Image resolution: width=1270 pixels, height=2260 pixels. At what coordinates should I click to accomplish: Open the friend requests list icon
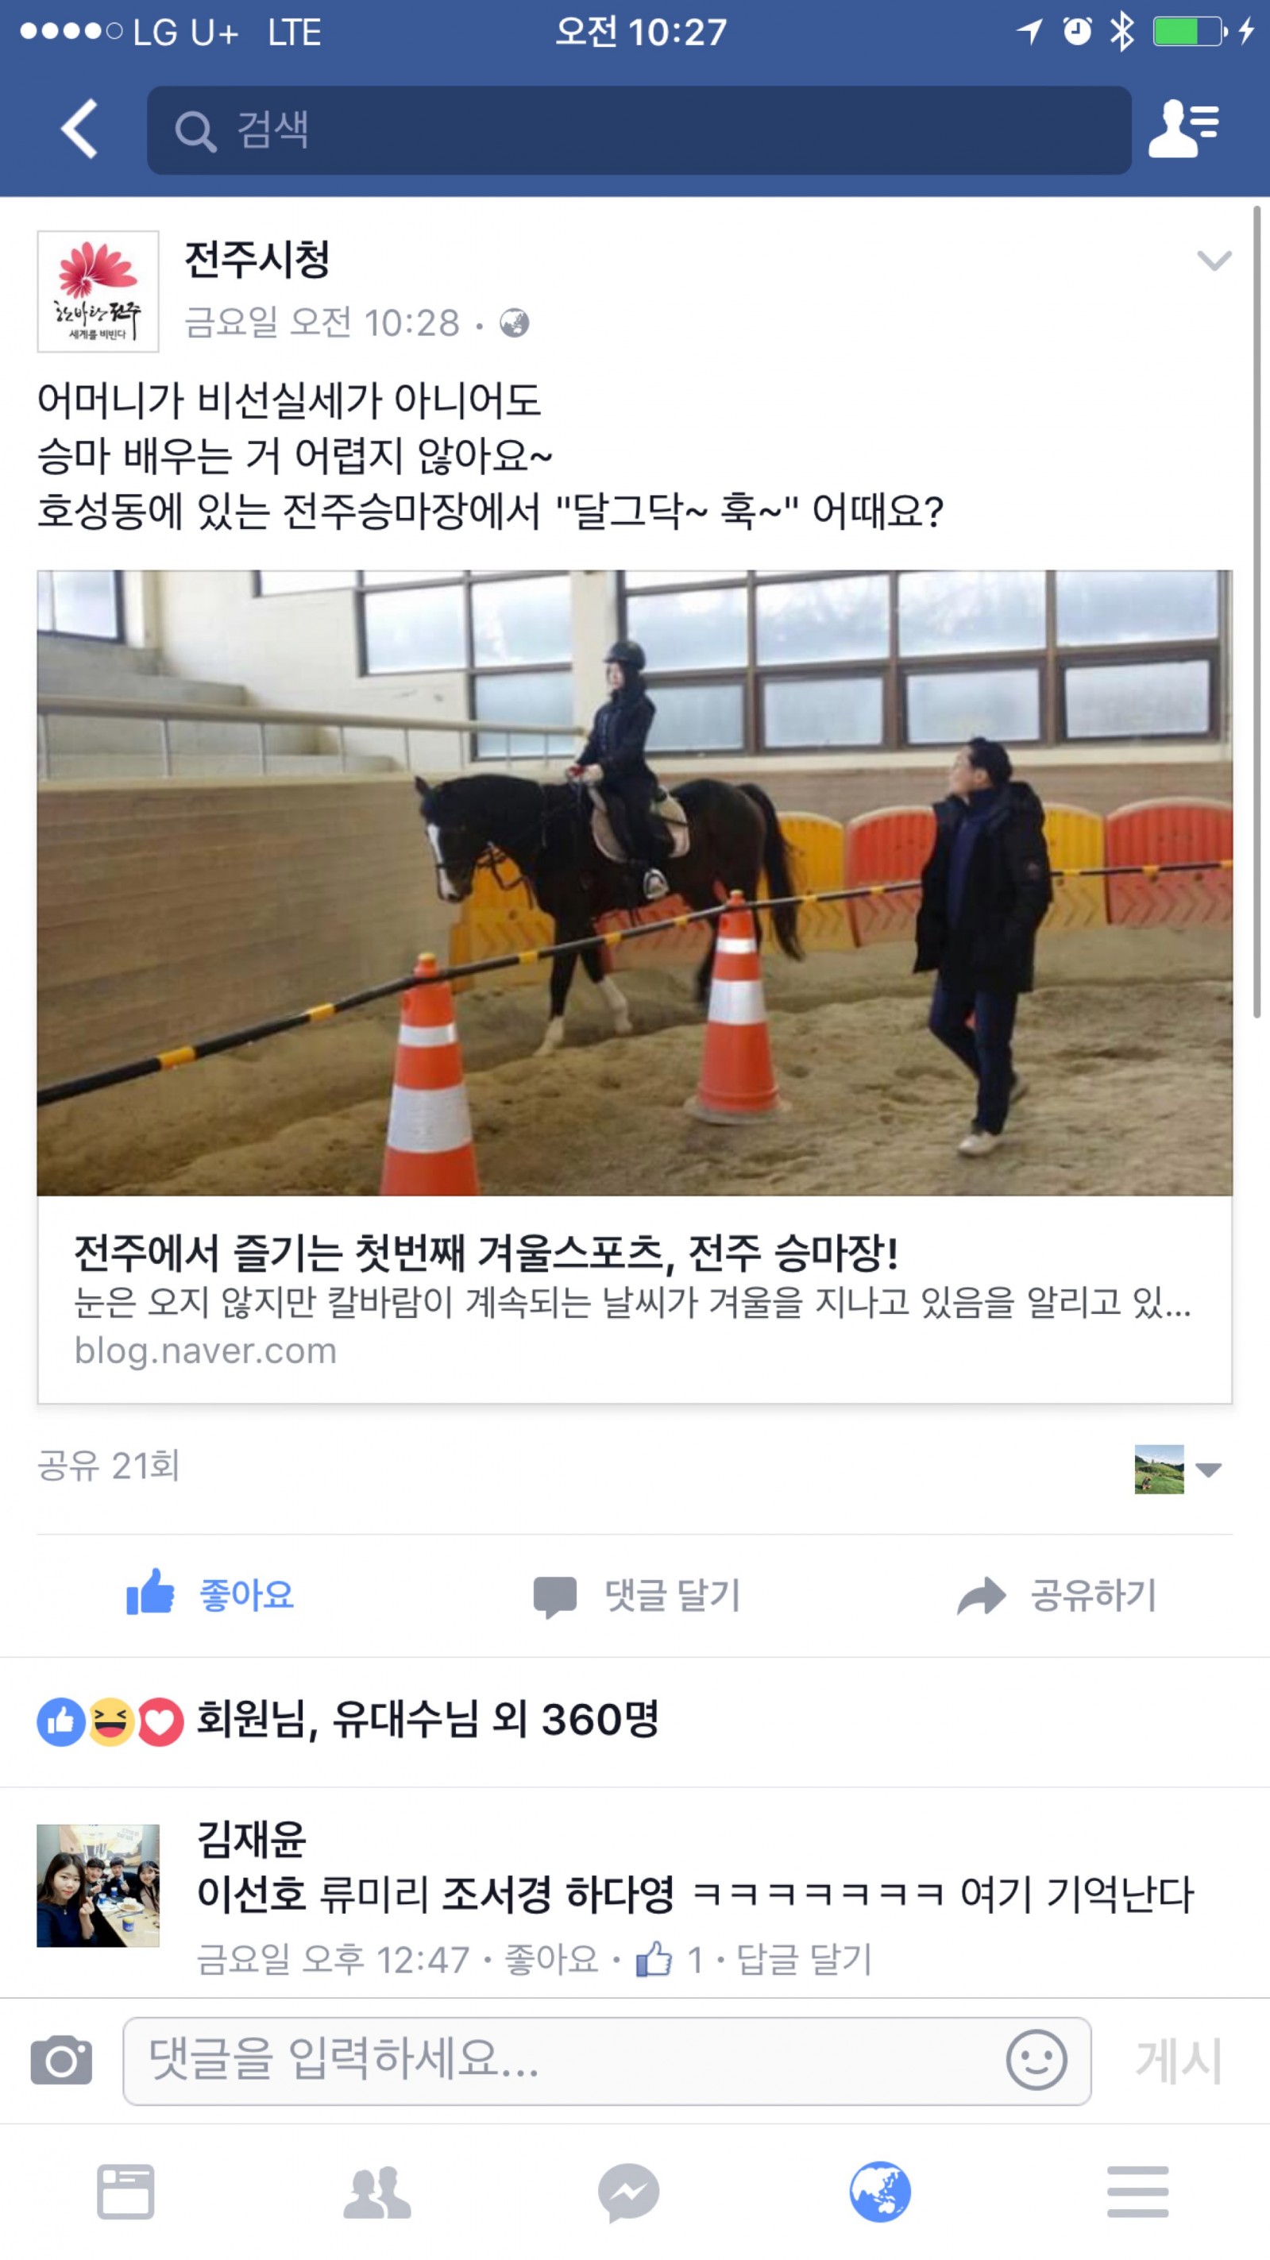tap(1184, 129)
